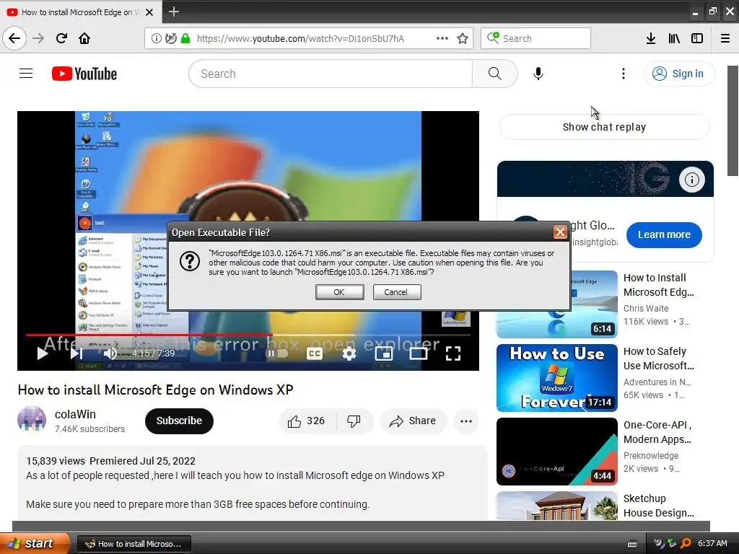
Task: Dislike the video with thumbs down
Action: click(354, 421)
